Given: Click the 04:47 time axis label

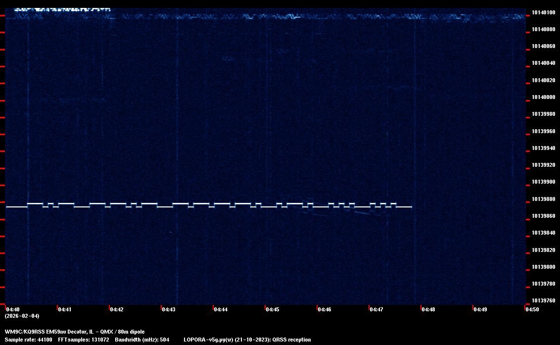Looking at the screenshot, I should tap(376, 309).
